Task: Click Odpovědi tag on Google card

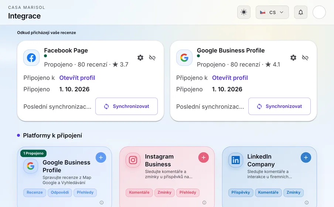Action: (x=59, y=192)
